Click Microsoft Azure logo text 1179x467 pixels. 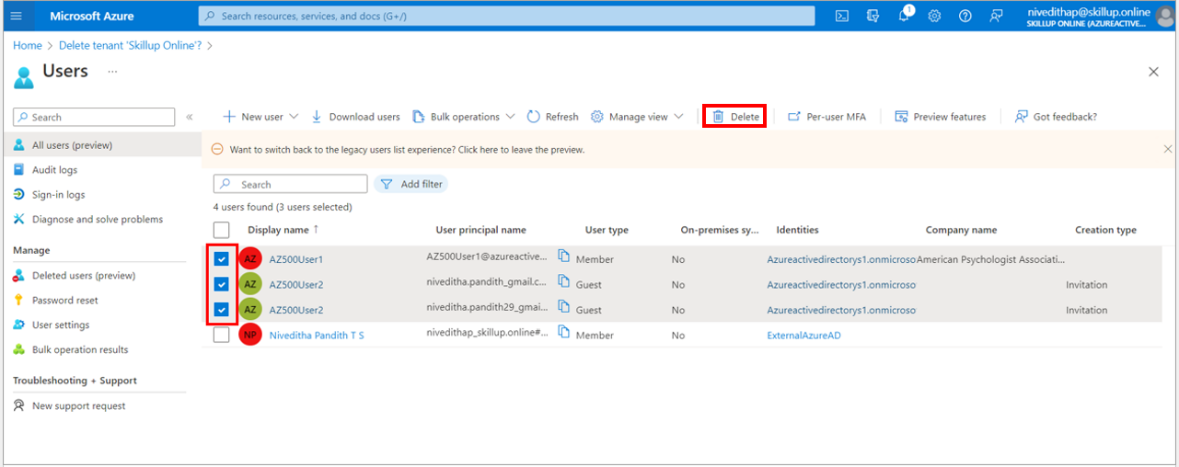tap(91, 17)
